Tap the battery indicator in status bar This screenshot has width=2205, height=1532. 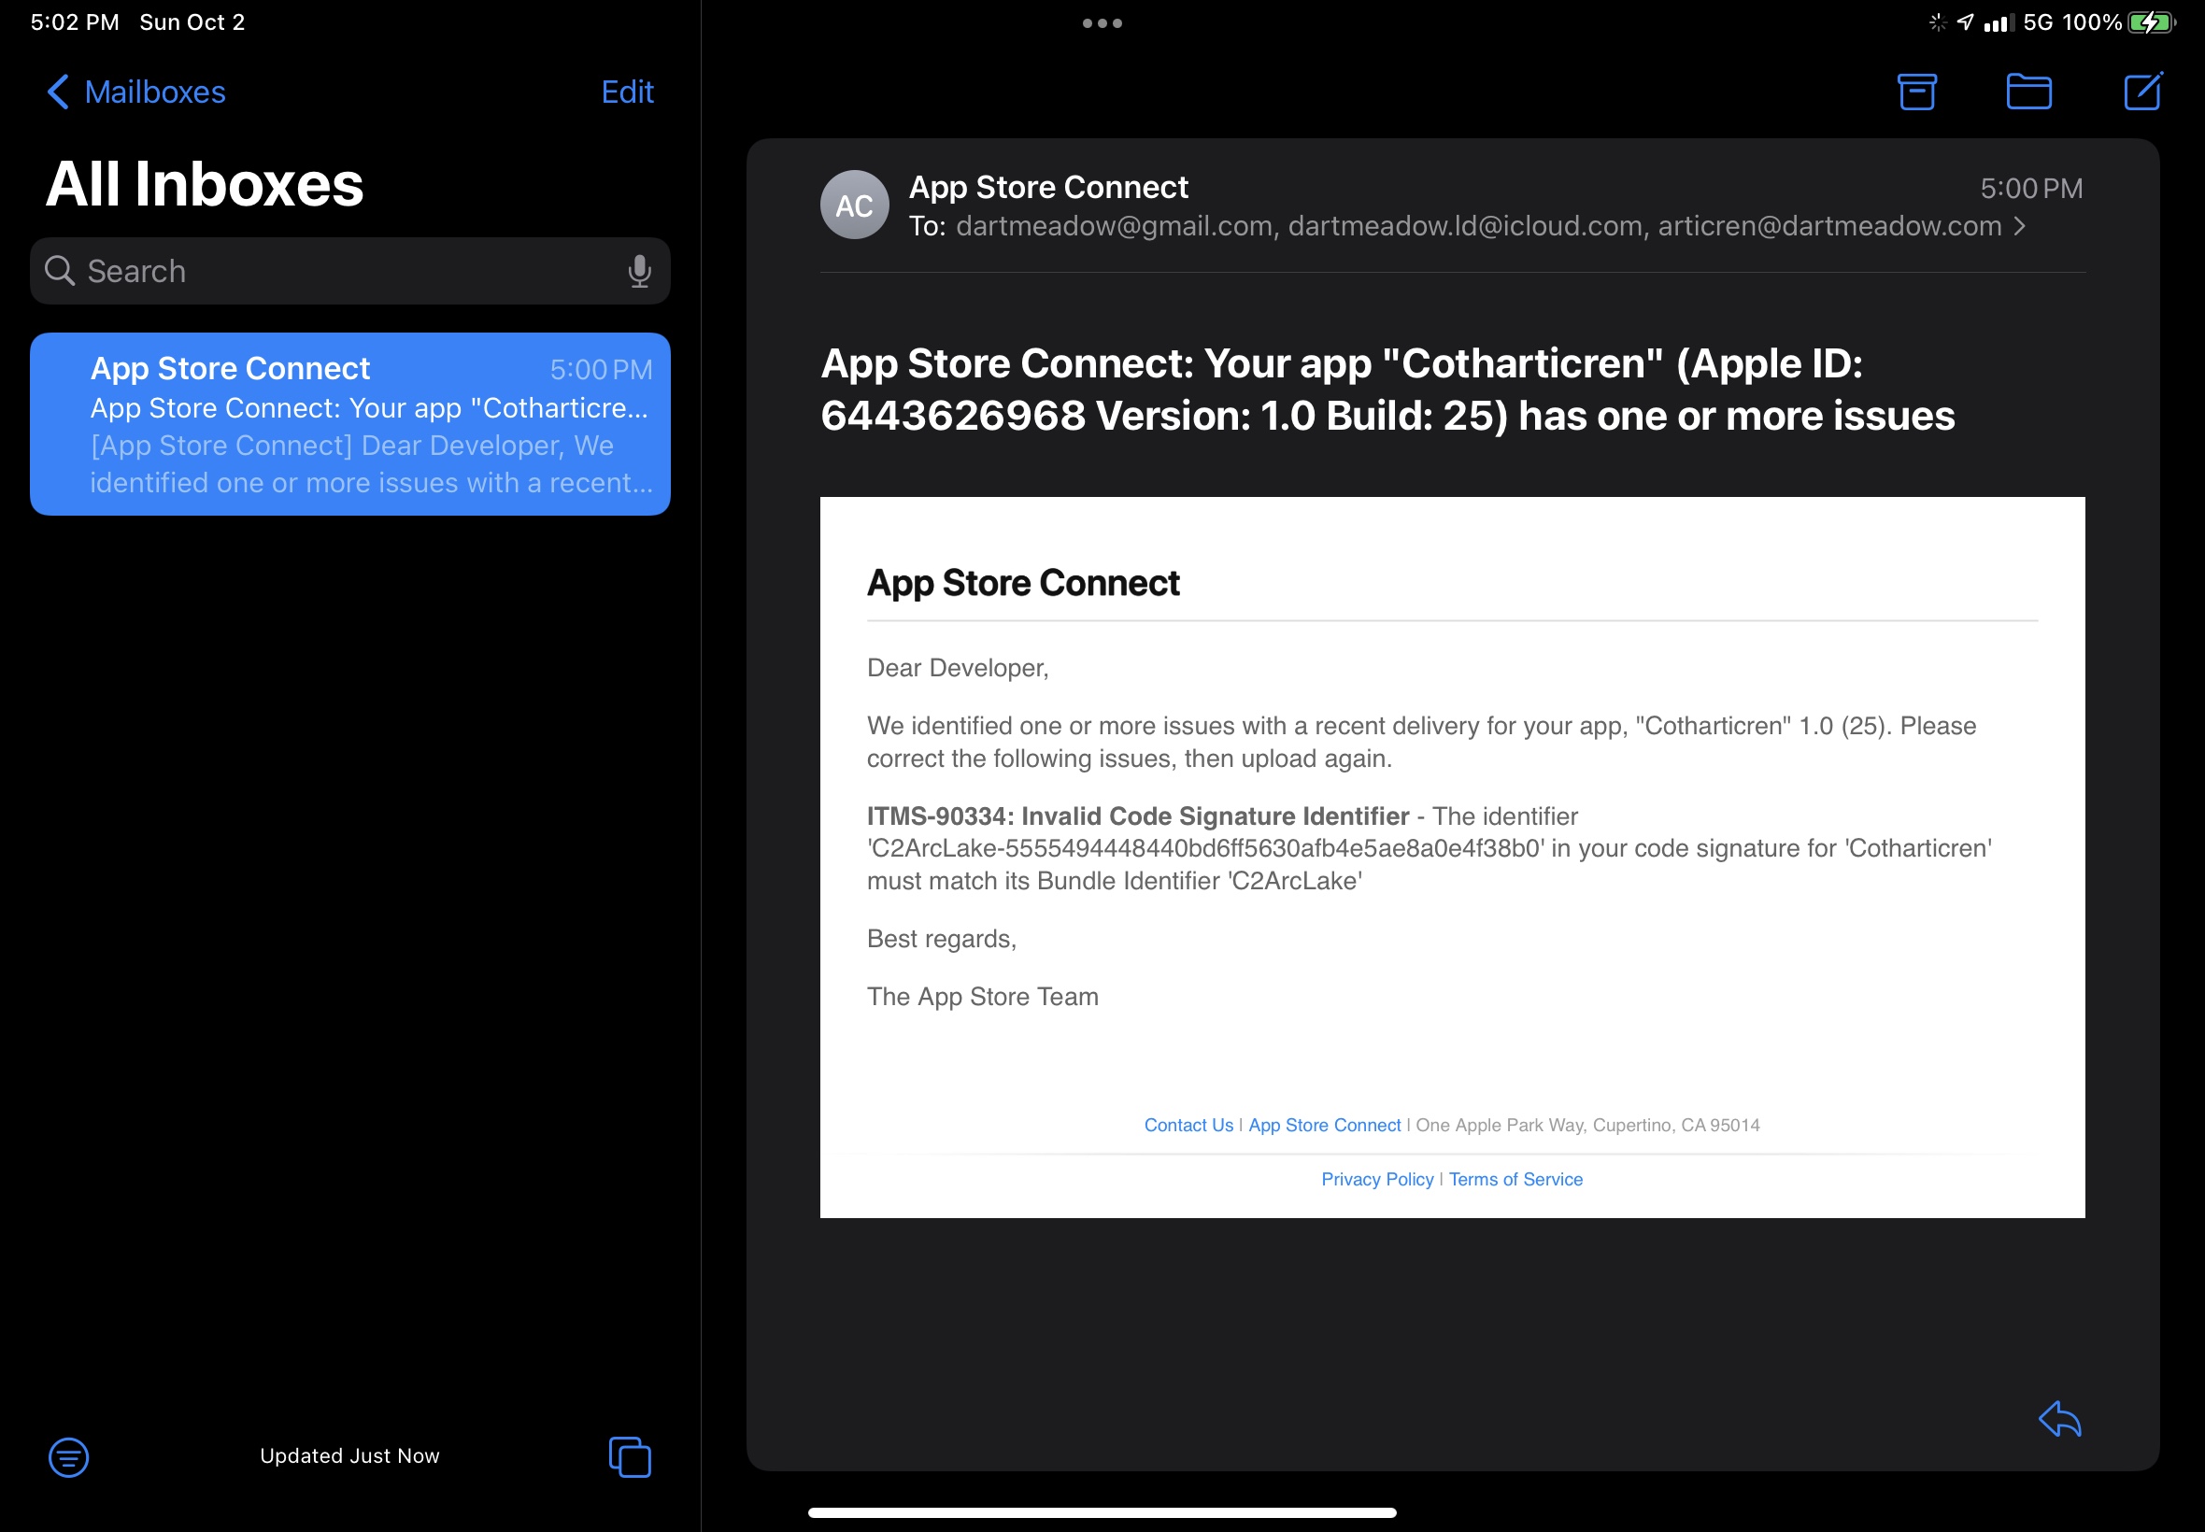click(x=2151, y=22)
